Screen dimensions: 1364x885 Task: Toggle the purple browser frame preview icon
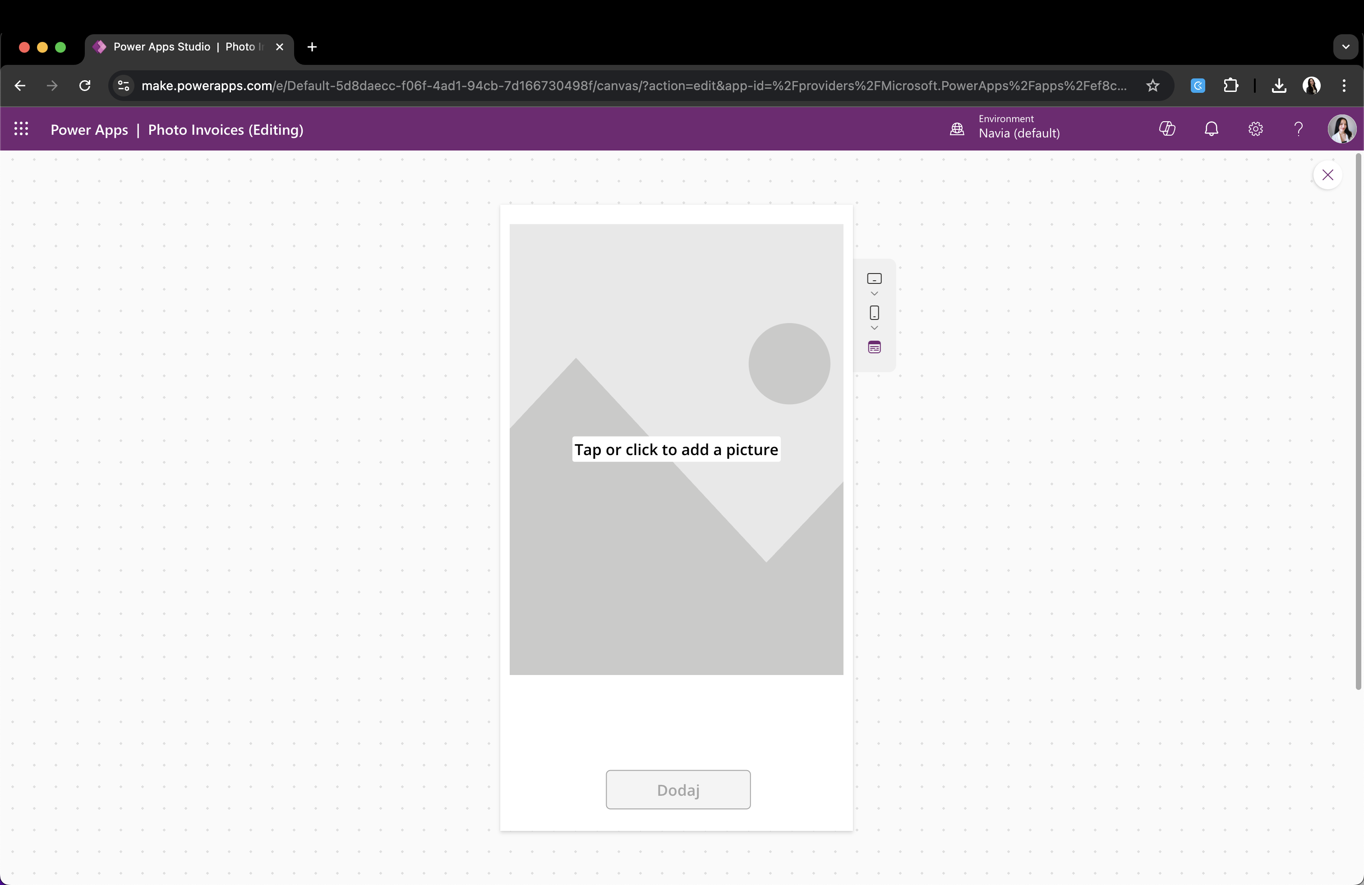874,347
